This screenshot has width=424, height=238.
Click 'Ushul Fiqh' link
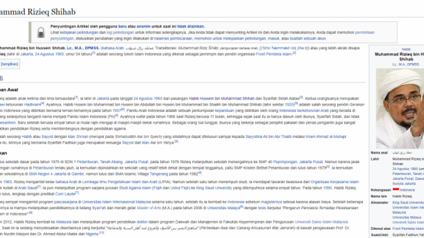point(180,188)
